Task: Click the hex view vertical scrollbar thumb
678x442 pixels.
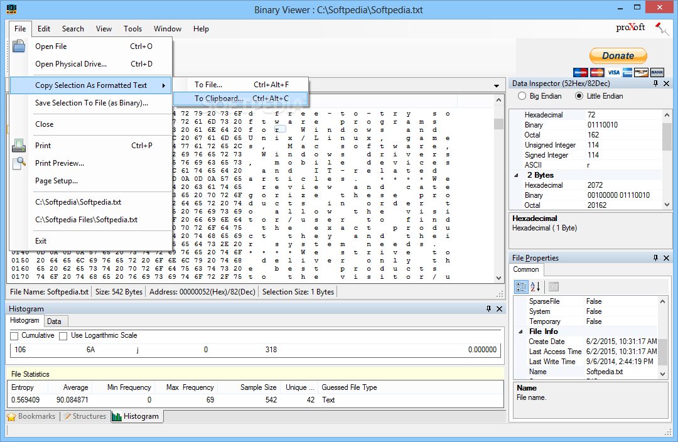Action: click(x=498, y=124)
